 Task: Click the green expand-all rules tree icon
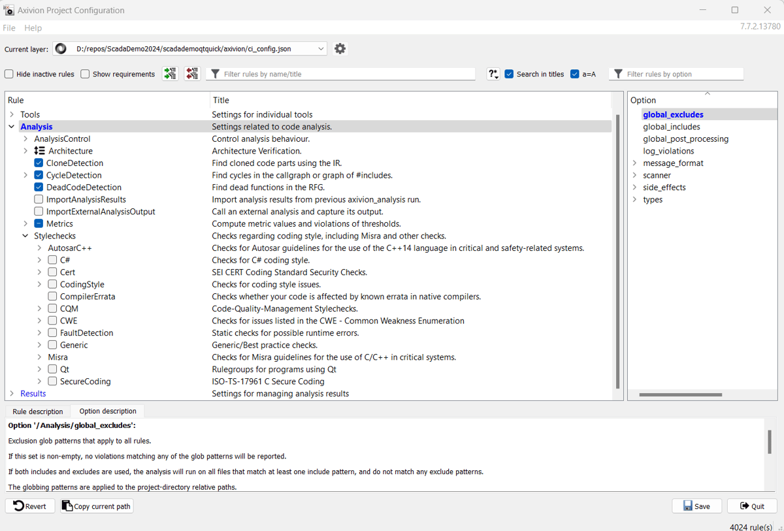[170, 74]
